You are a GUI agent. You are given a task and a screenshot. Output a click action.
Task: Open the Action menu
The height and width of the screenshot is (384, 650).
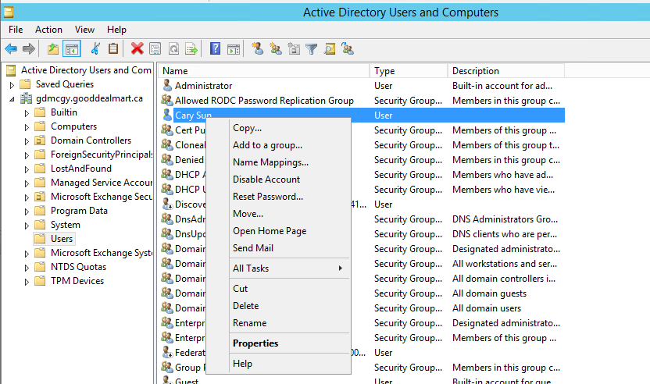pyautogui.click(x=48, y=30)
